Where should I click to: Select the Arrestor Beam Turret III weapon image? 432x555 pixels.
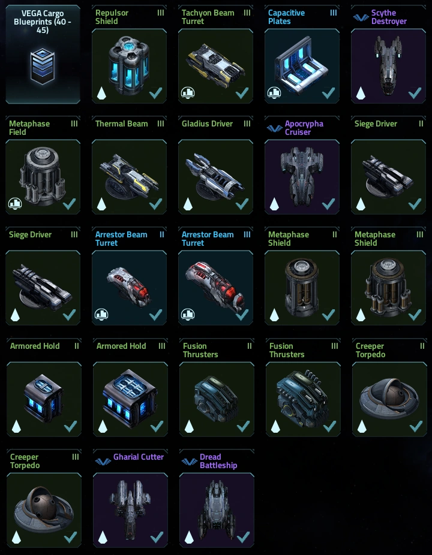tap(215, 286)
